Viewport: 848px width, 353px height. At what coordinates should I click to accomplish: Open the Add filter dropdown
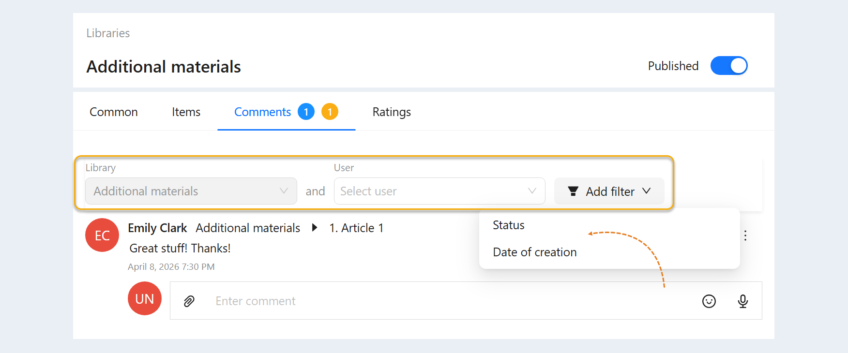[609, 191]
